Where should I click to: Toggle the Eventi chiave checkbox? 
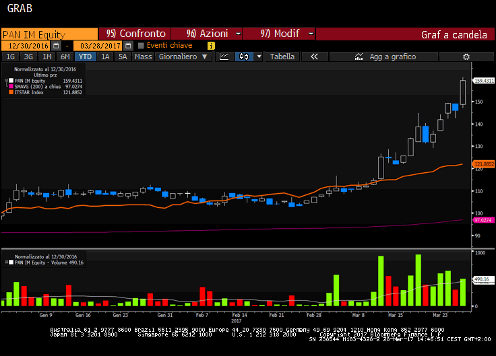(x=141, y=46)
